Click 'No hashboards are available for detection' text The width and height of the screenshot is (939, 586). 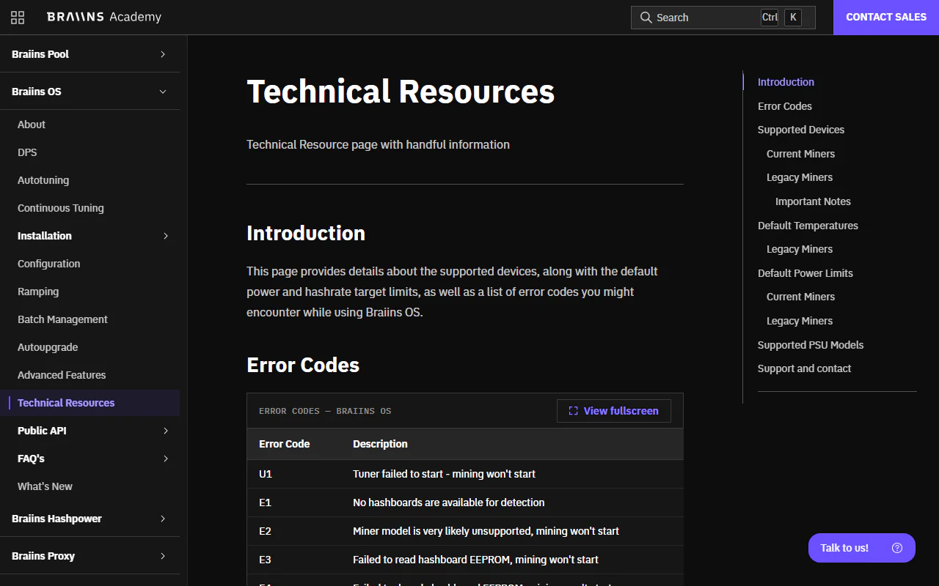point(449,502)
